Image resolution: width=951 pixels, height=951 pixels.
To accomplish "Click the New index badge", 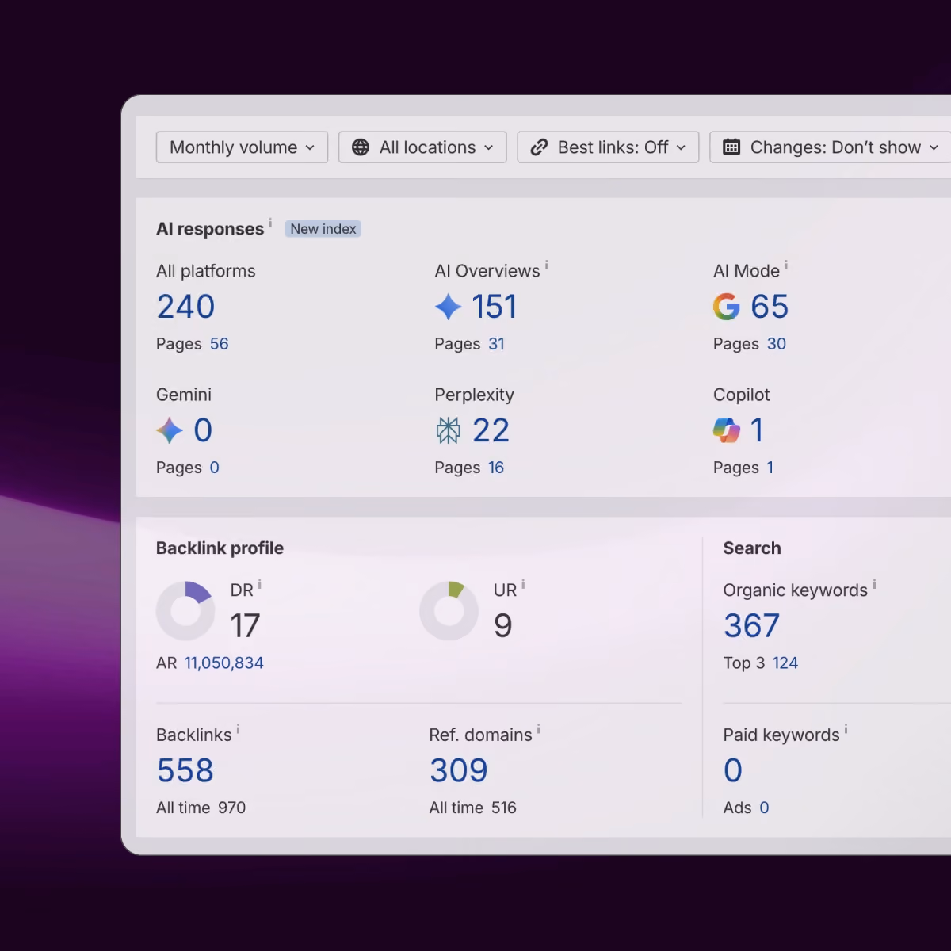I will coord(323,229).
